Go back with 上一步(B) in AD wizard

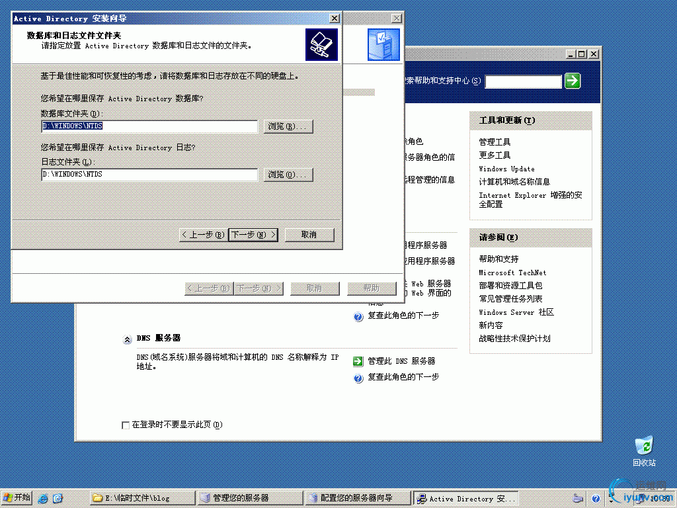pos(203,235)
